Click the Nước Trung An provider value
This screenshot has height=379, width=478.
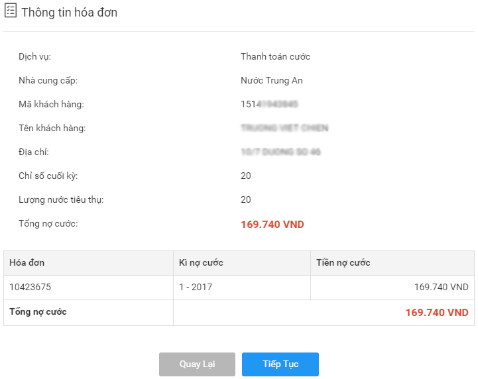pyautogui.click(x=272, y=80)
